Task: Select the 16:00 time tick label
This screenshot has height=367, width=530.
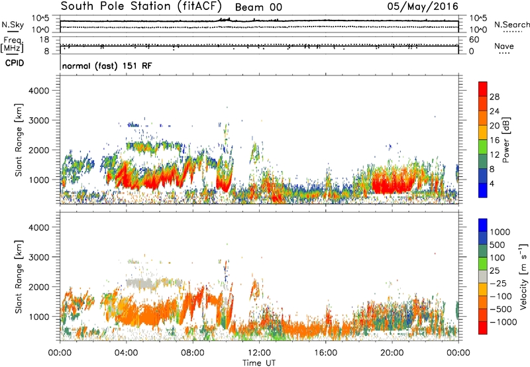Action: [x=325, y=353]
